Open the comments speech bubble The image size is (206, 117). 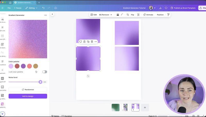coord(166,8)
